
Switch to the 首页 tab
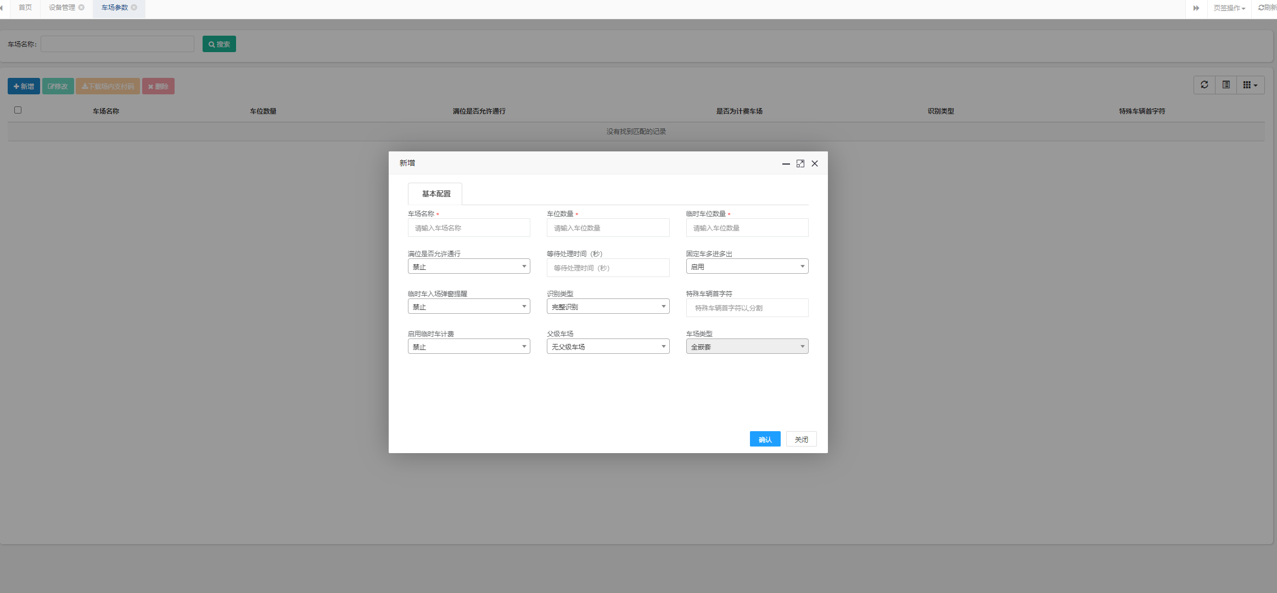coord(25,8)
